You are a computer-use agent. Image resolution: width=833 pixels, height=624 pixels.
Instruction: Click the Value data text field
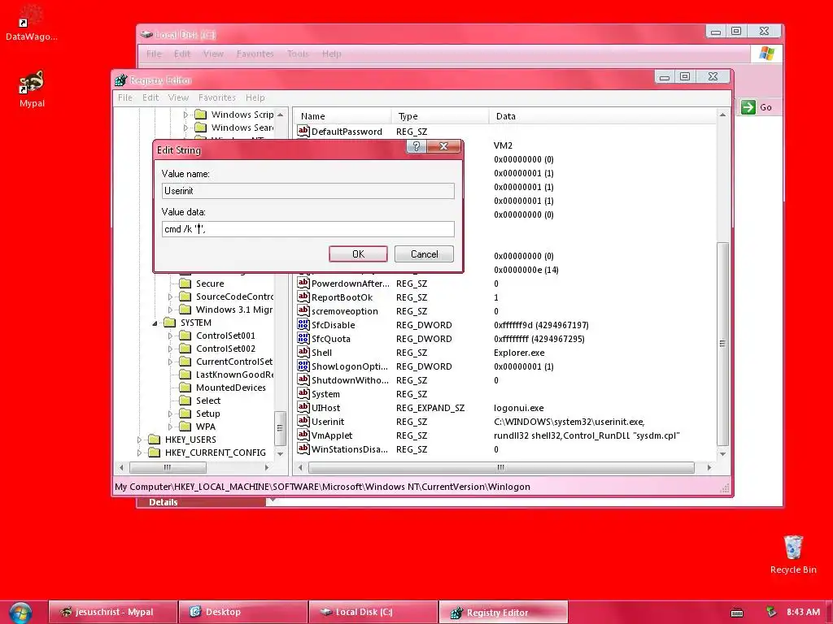coord(308,229)
